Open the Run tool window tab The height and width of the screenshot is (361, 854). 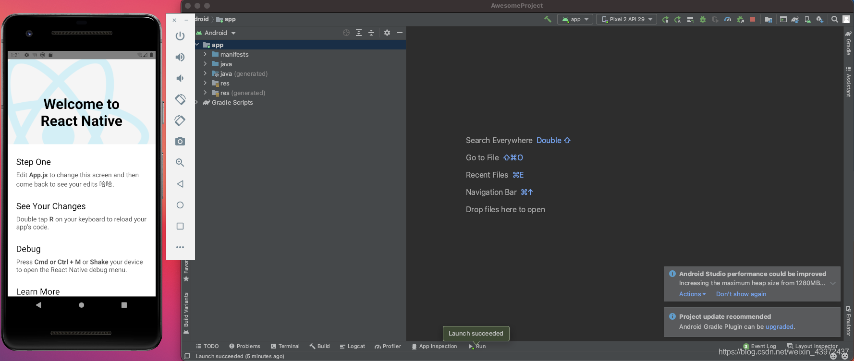(x=477, y=346)
